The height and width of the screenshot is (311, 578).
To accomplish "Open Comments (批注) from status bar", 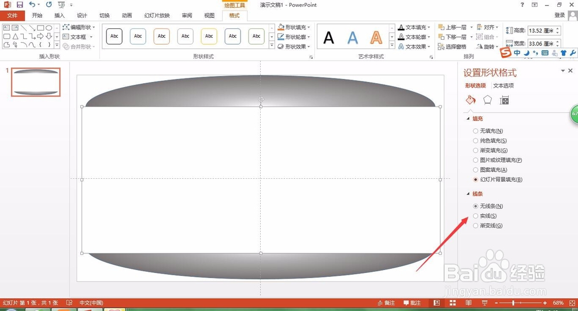I will [412, 303].
